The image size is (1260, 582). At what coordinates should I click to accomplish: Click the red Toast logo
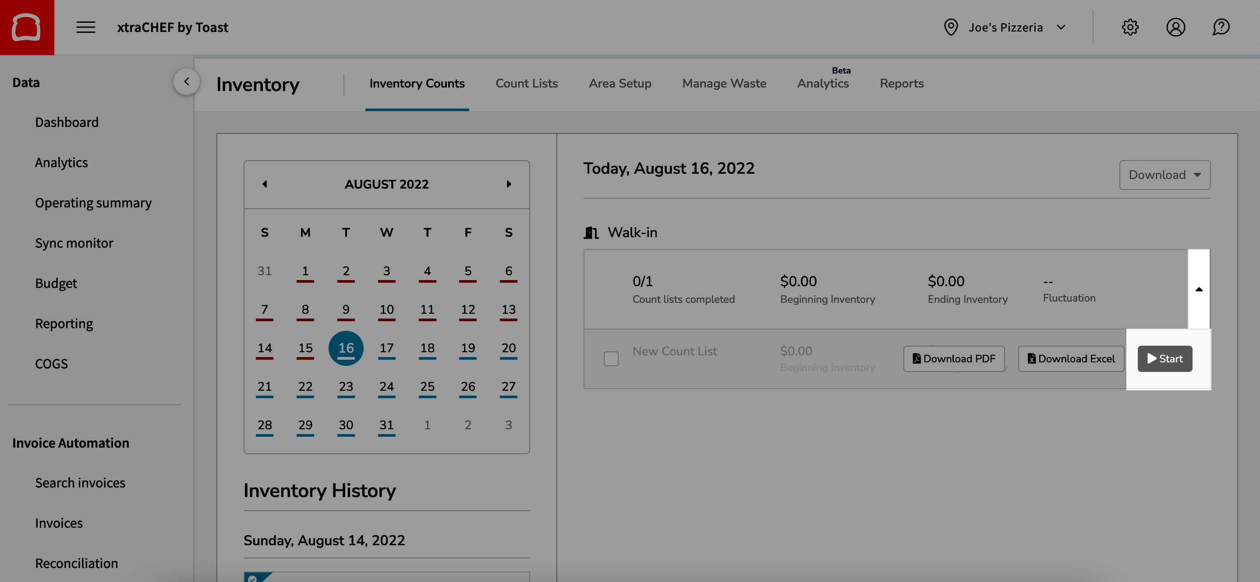pyautogui.click(x=27, y=27)
